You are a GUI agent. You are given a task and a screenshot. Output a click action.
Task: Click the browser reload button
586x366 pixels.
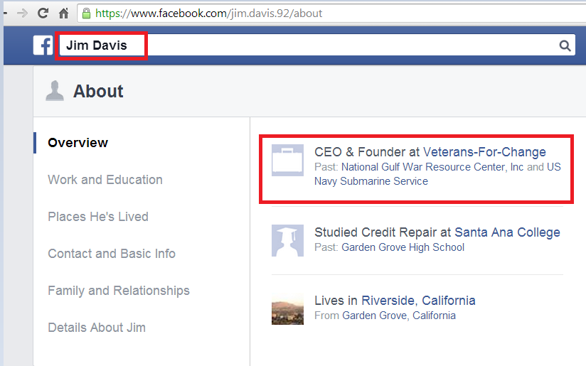[43, 13]
